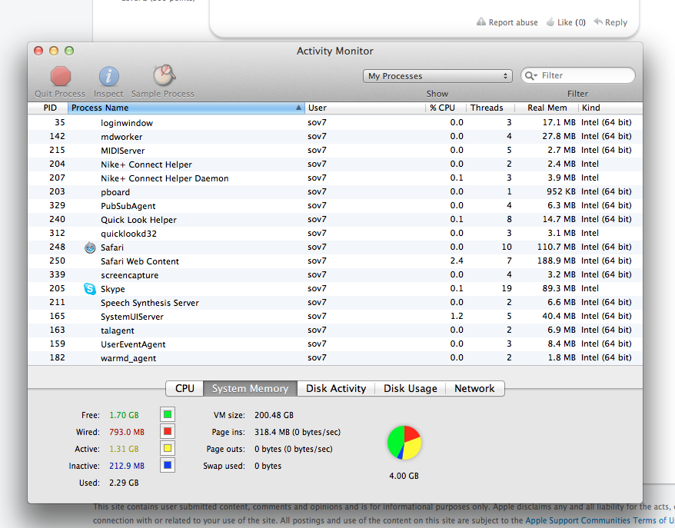This screenshot has height=528, width=675.
Task: Select the Quick Look Helper row
Action: pyautogui.click(x=335, y=220)
